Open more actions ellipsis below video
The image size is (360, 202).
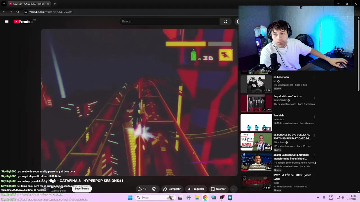[x=234, y=189]
